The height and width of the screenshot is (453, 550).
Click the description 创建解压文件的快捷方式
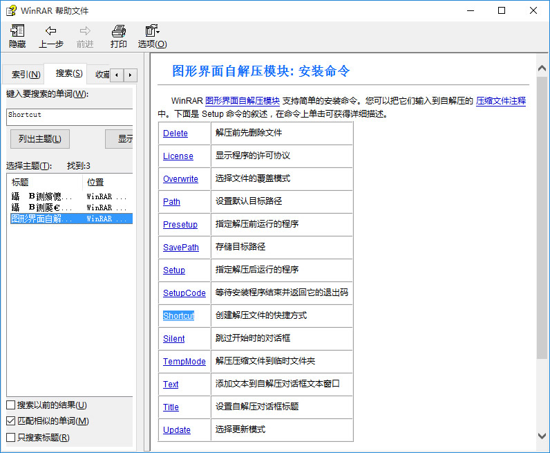261,315
